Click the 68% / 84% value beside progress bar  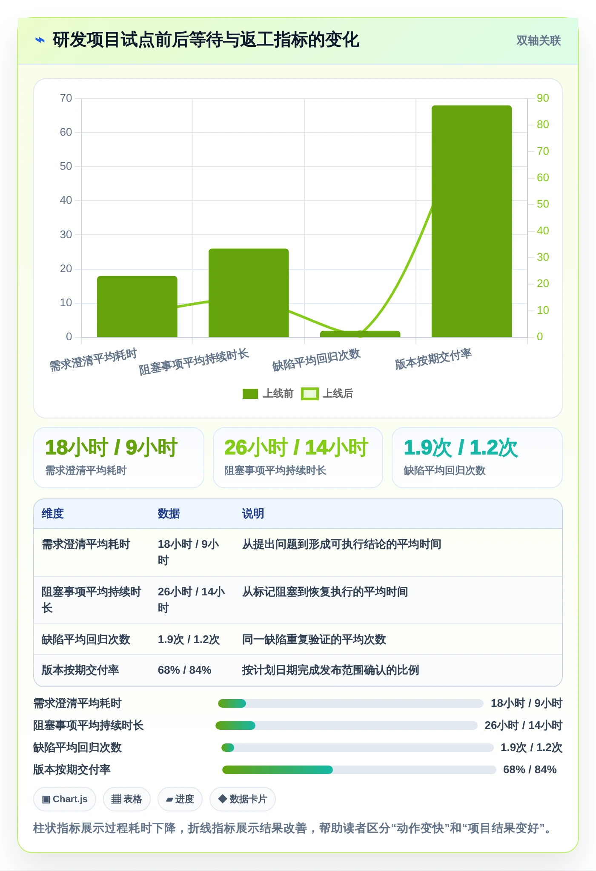pyautogui.click(x=530, y=770)
